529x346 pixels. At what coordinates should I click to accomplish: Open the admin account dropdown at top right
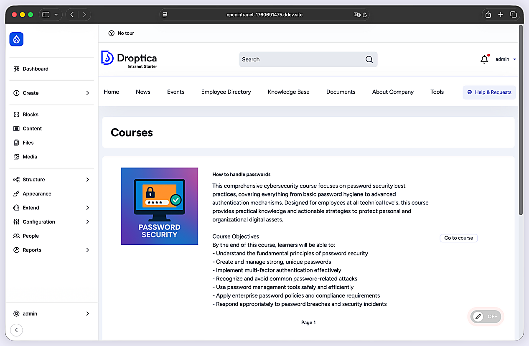click(506, 59)
